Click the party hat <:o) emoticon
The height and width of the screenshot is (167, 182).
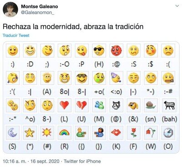click(x=116, y=78)
